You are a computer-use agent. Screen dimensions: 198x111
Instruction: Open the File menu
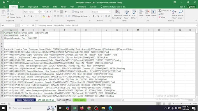click(x=4, y=7)
